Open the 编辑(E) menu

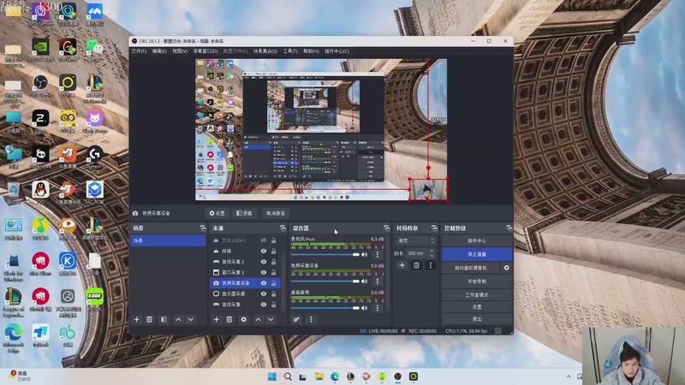coord(159,51)
